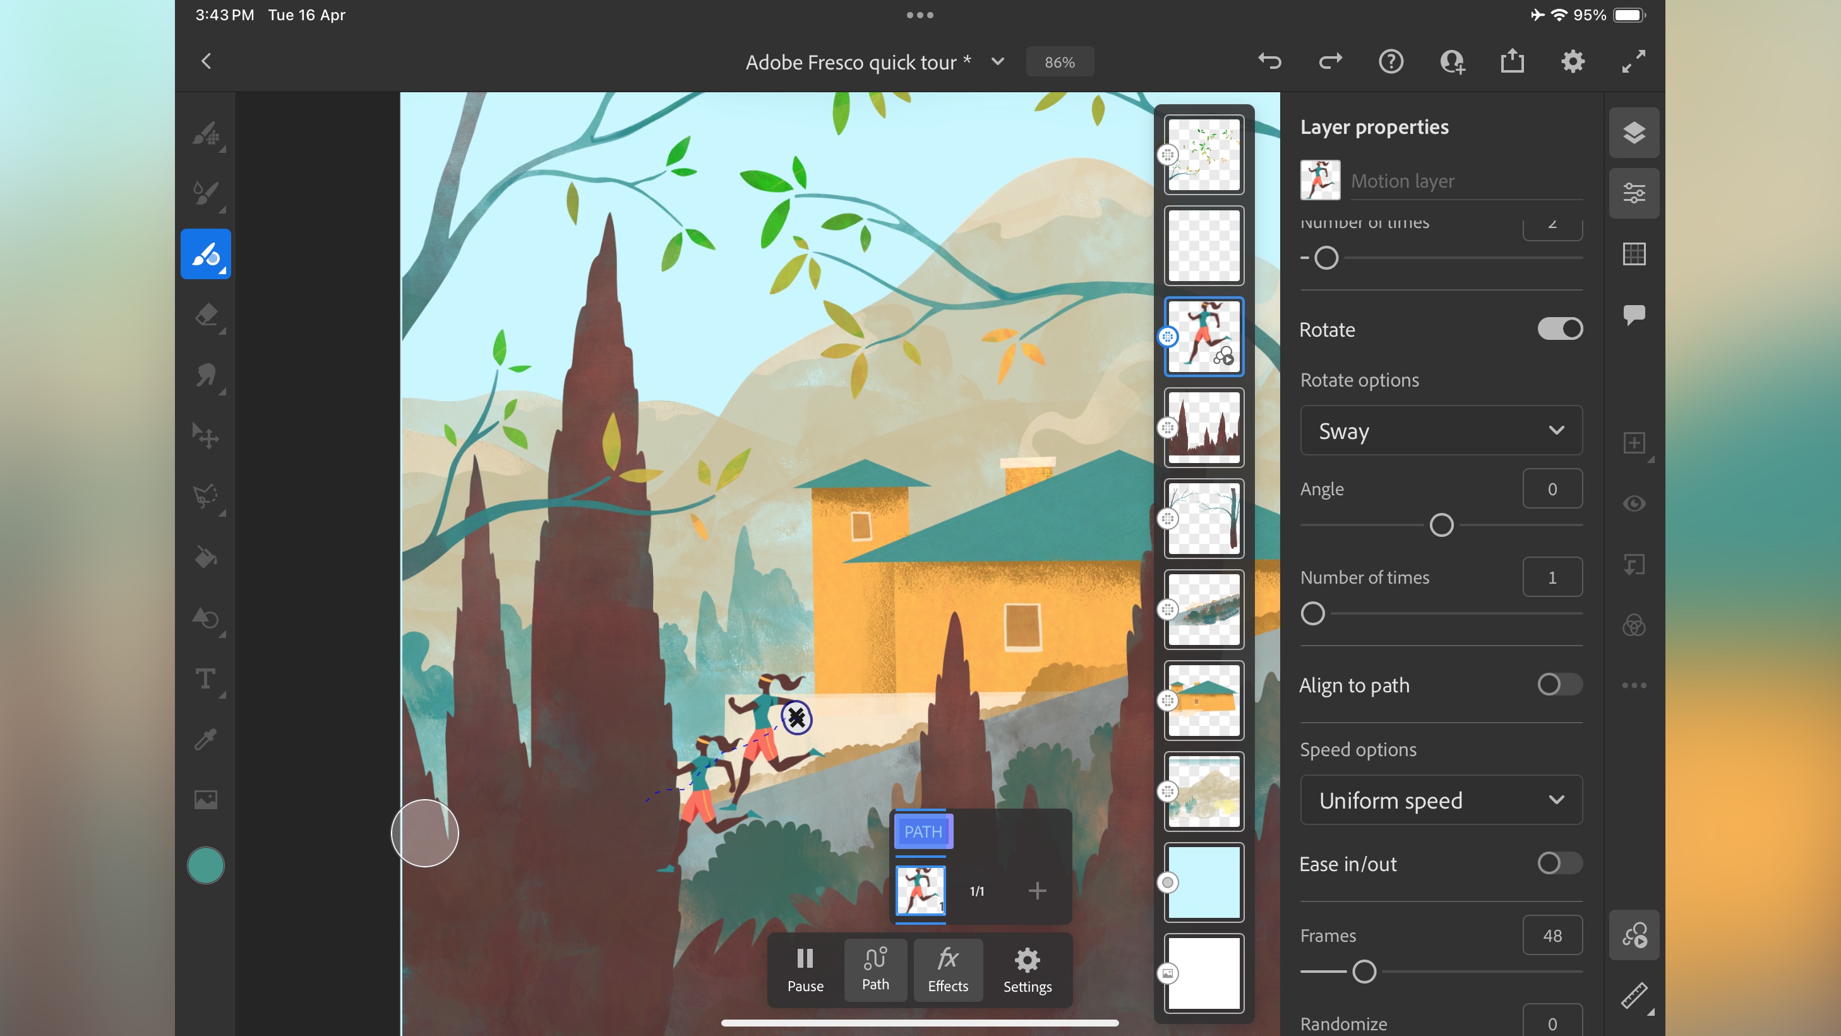
Task: Open the document title menu
Action: [998, 61]
